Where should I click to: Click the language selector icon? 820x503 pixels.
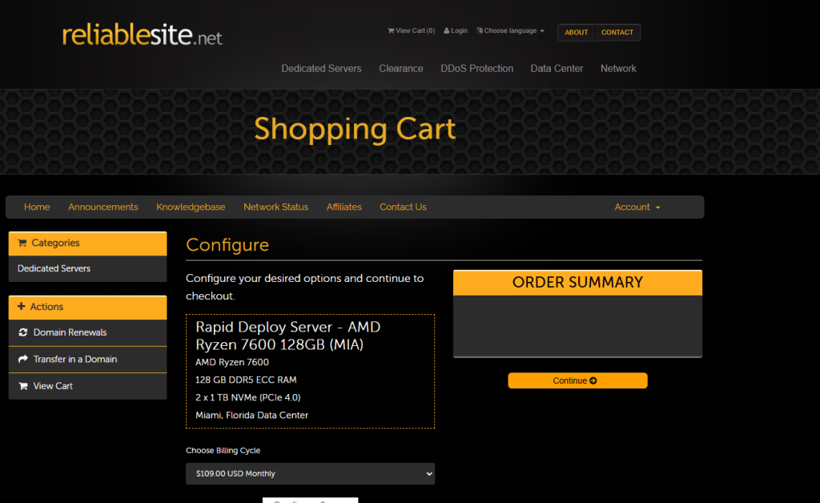pos(480,31)
